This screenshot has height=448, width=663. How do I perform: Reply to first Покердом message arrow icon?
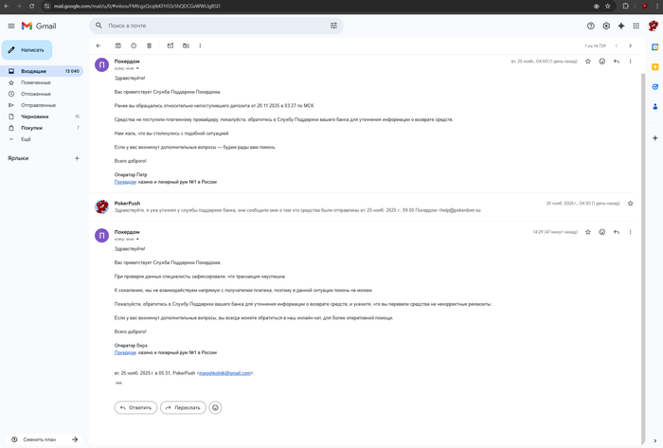click(x=617, y=62)
